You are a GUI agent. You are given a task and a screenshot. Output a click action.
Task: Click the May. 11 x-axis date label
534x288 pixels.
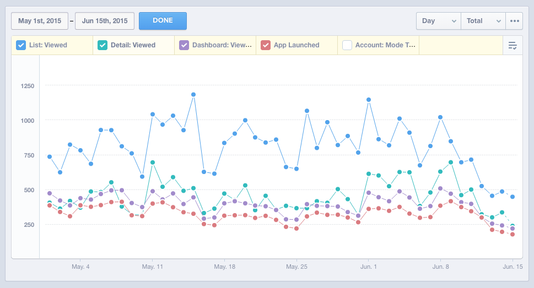pyautogui.click(x=153, y=266)
